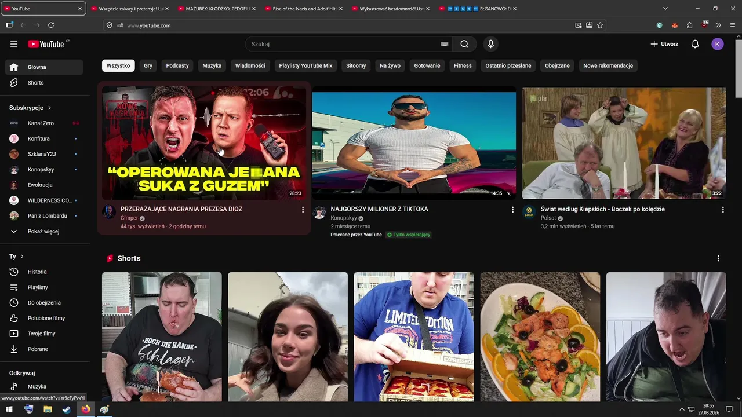Select the Playlisty YouTube Mix chip

click(305, 65)
